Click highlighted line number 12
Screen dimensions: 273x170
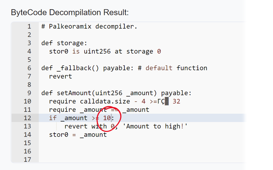pos(27,118)
